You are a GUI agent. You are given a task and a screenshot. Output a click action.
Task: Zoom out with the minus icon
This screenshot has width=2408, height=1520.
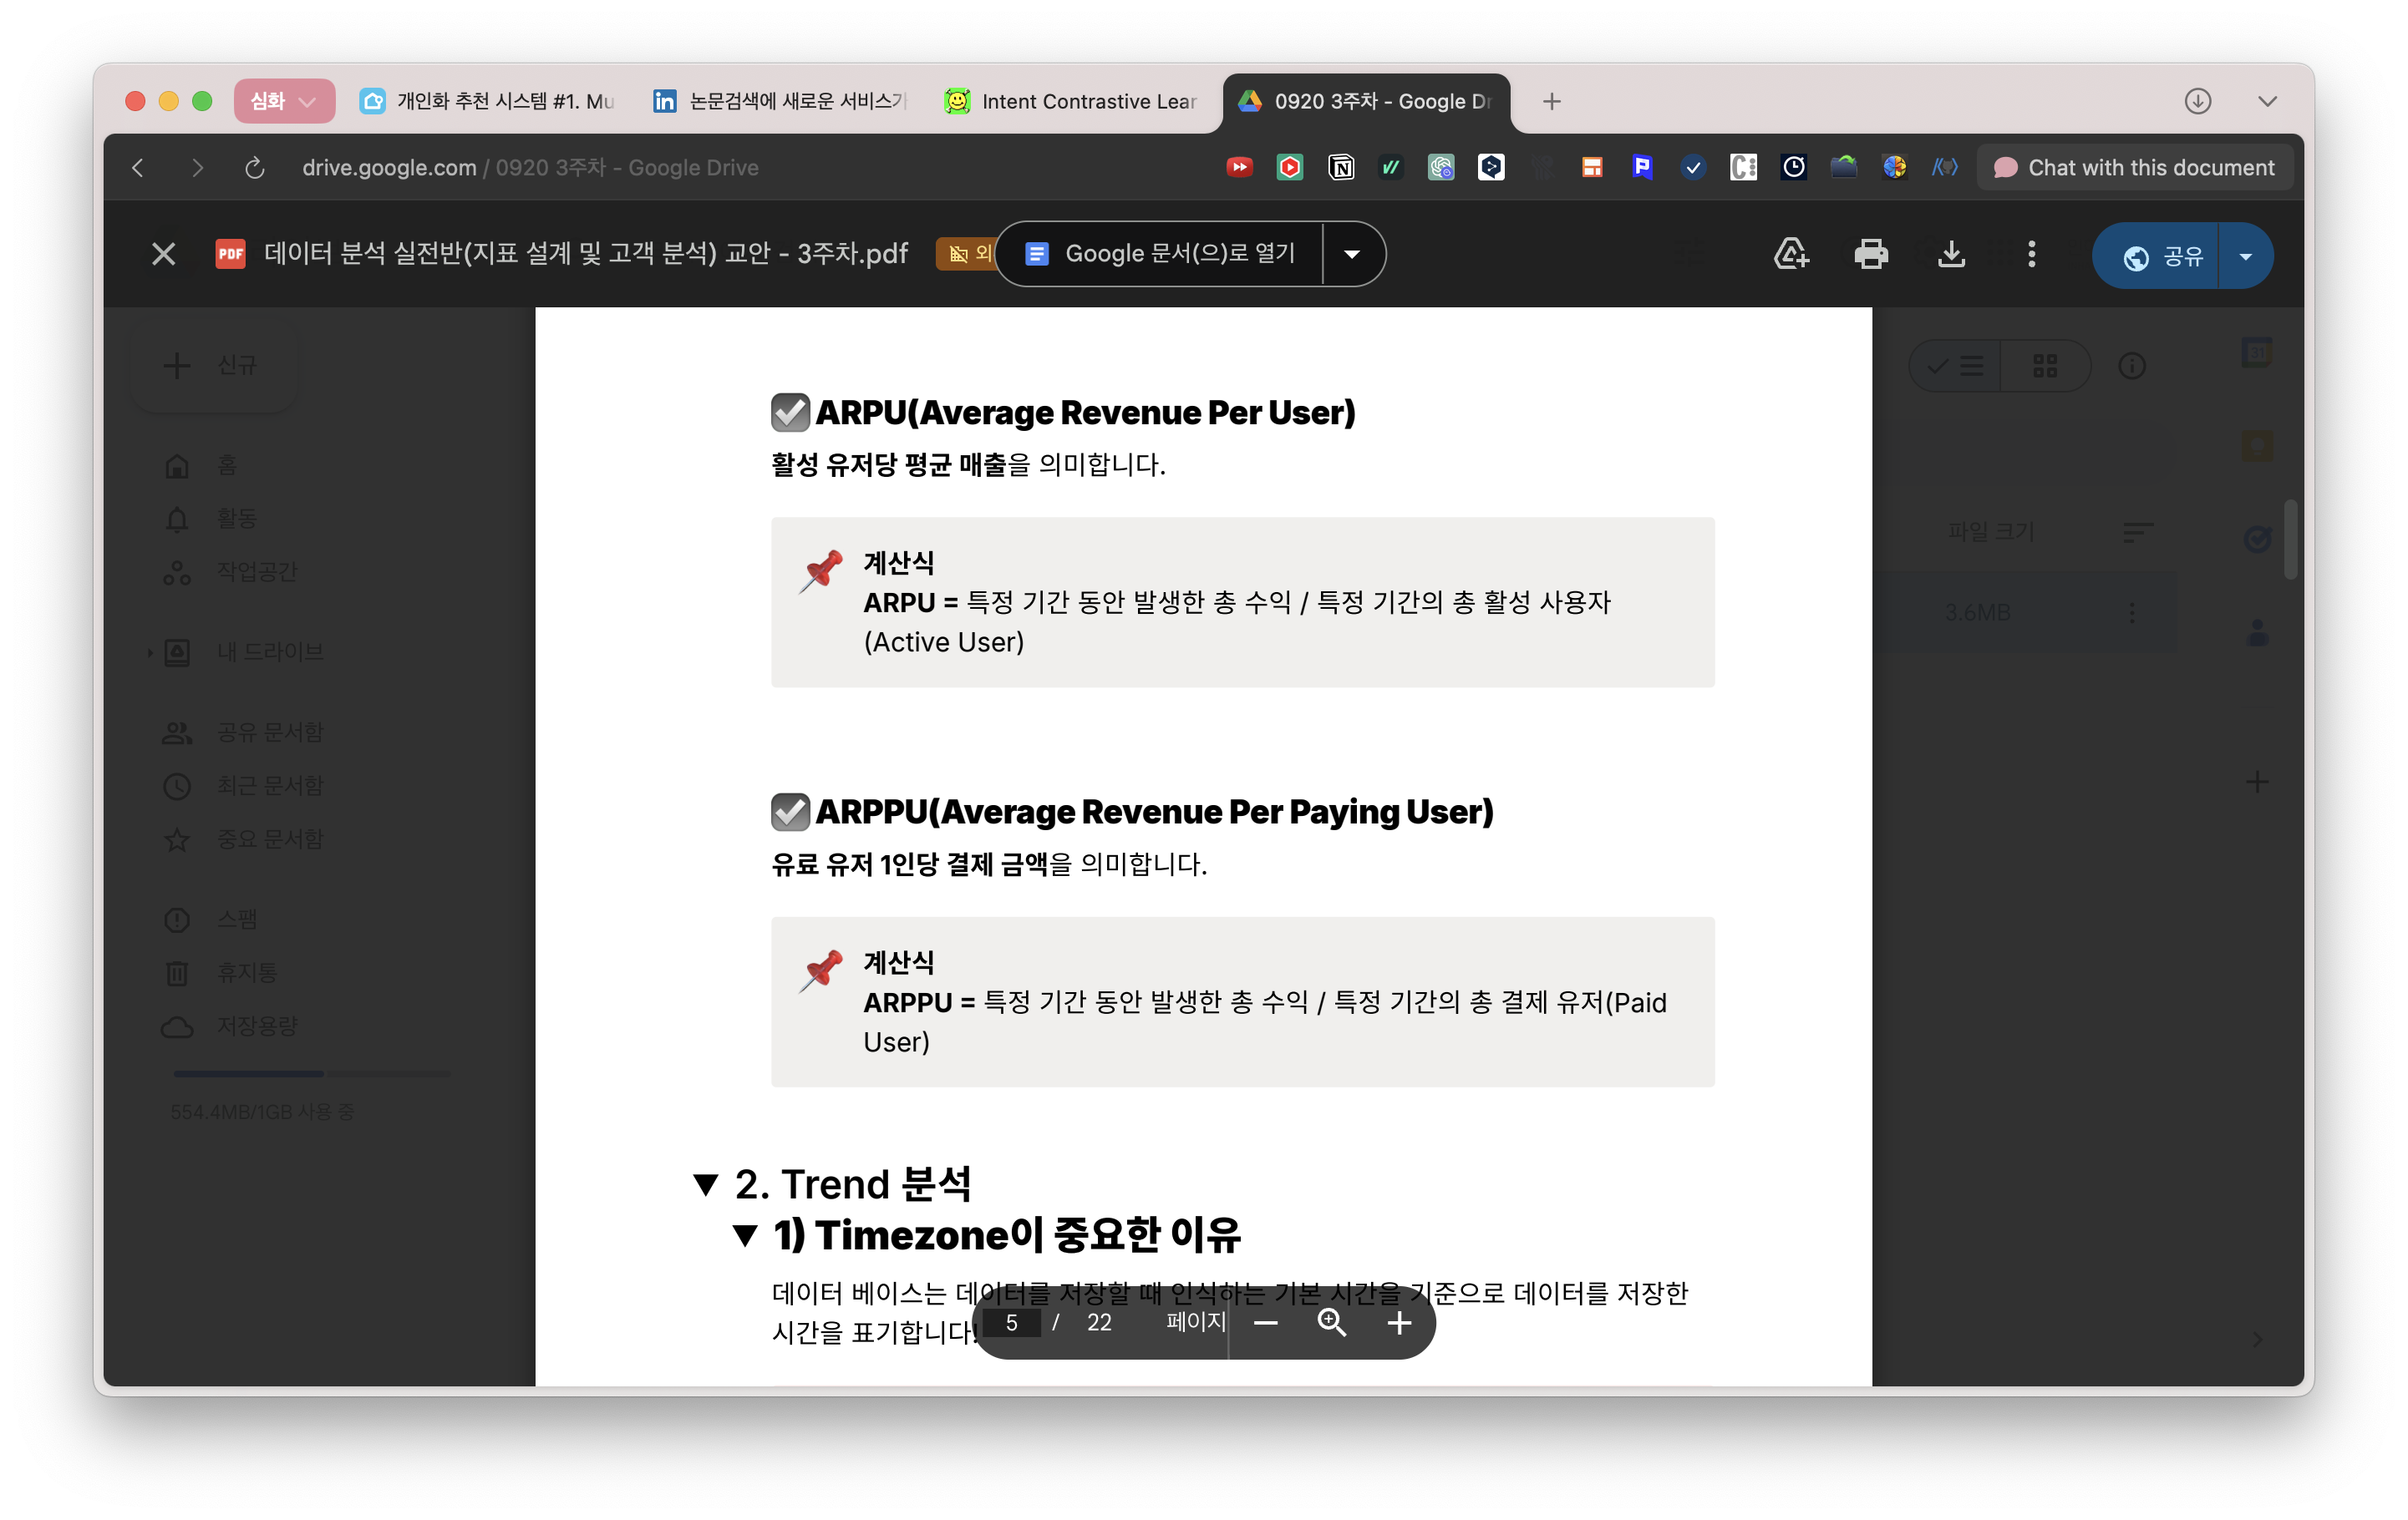[1266, 1323]
